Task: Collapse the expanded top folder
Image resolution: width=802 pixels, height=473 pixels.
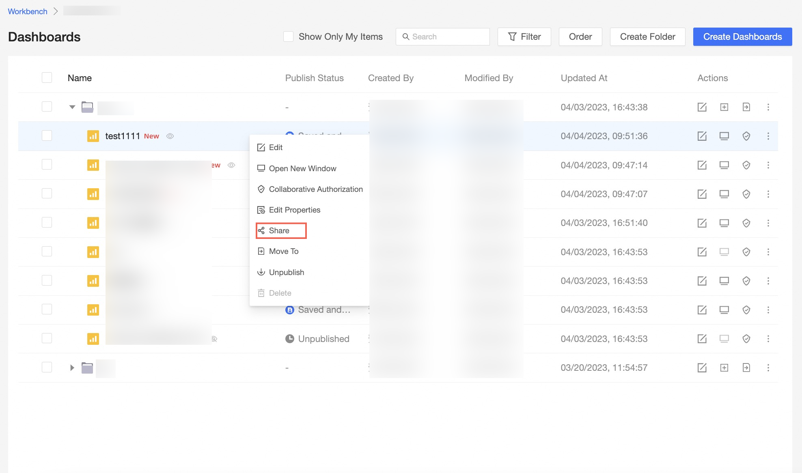Action: [72, 107]
